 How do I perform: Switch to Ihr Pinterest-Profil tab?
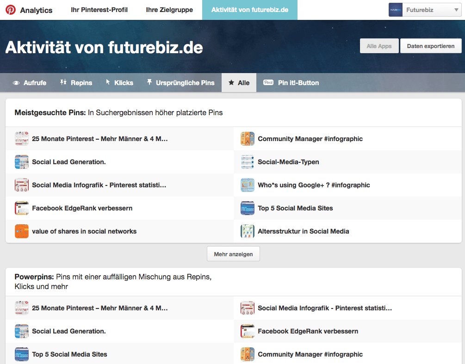coord(99,10)
